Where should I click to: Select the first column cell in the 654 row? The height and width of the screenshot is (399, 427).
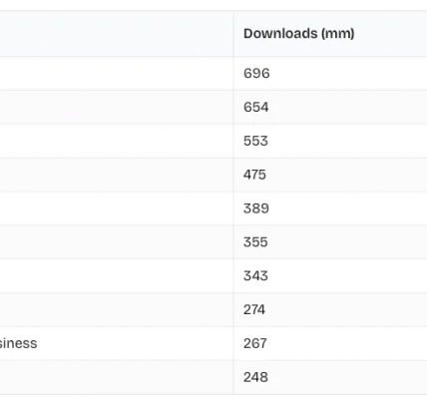[117, 107]
